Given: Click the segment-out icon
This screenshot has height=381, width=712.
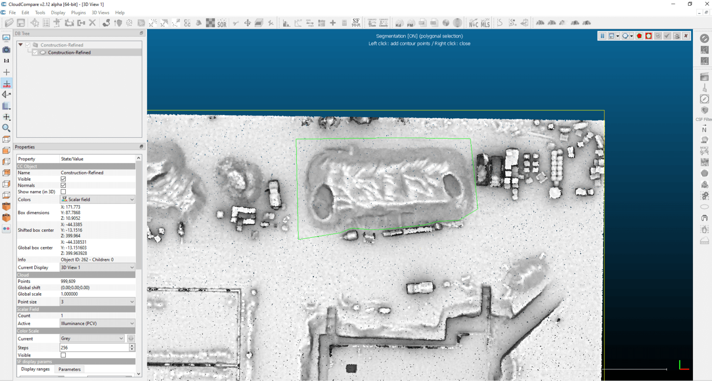Looking at the screenshot, I should [648, 36].
